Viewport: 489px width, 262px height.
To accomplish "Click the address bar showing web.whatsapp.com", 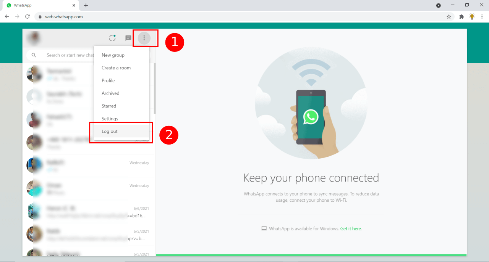I will tap(244, 17).
